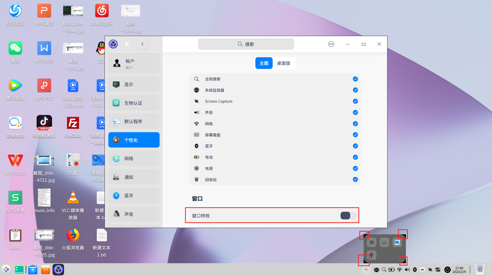Click the volume tray icon
492x276 pixels.
[407, 270]
